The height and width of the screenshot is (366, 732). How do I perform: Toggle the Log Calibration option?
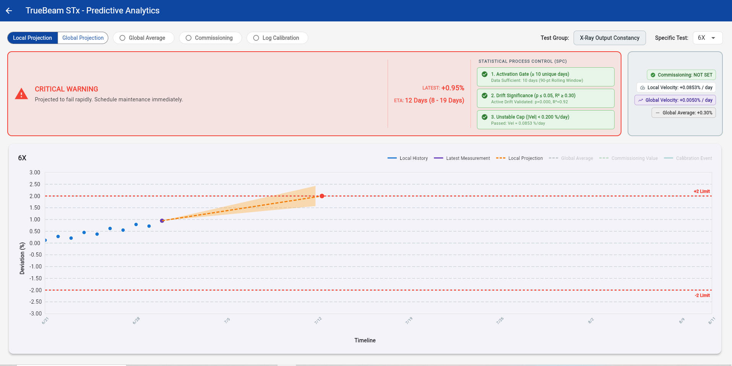[277, 38]
